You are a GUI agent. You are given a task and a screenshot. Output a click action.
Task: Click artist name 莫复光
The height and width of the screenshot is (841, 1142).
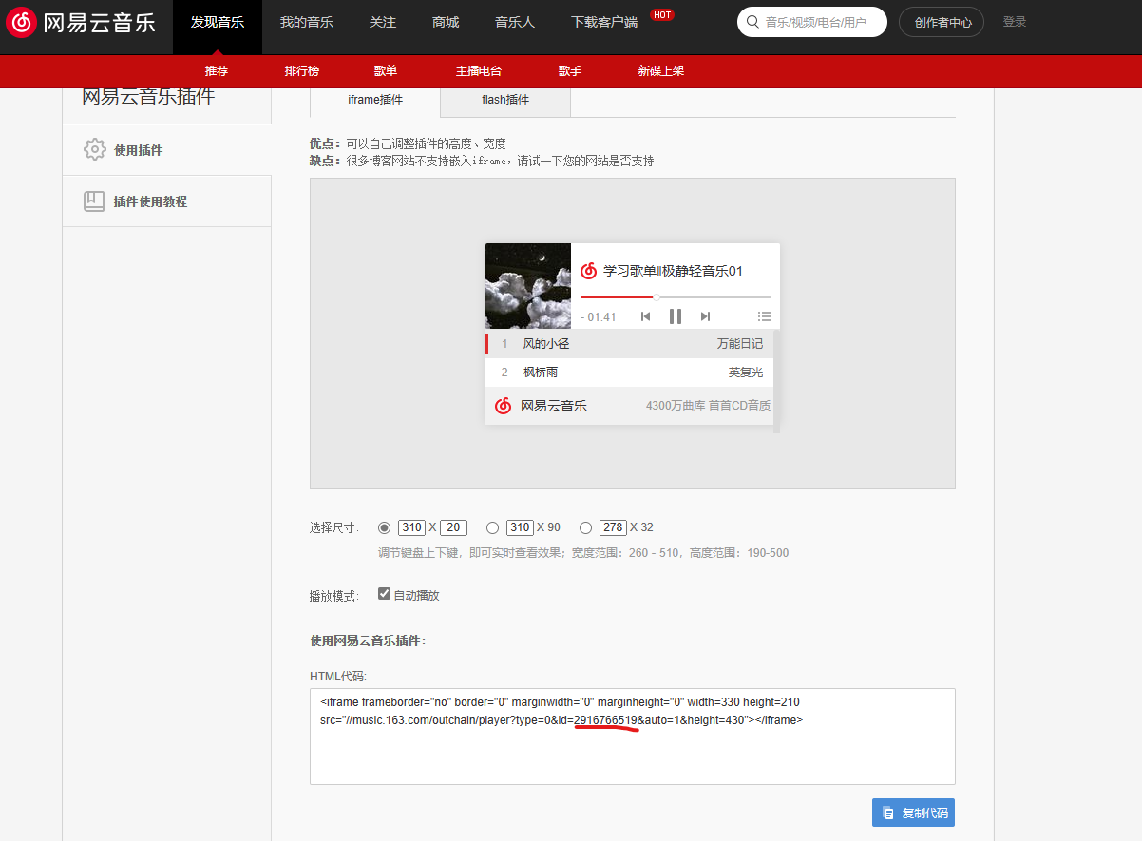pos(746,373)
